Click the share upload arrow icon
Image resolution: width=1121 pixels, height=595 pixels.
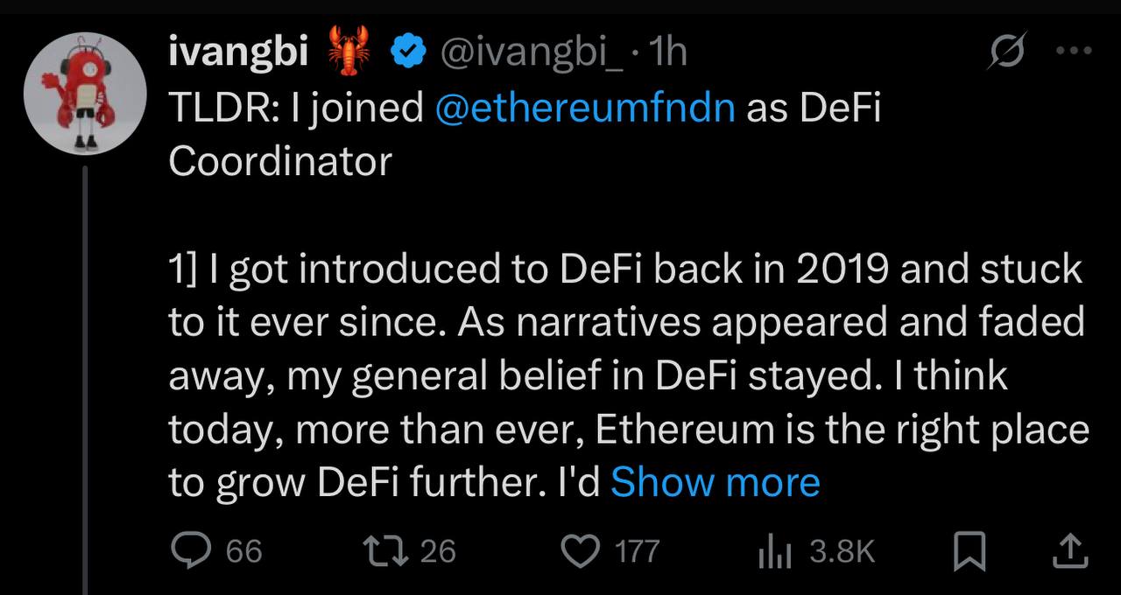pos(1068,550)
